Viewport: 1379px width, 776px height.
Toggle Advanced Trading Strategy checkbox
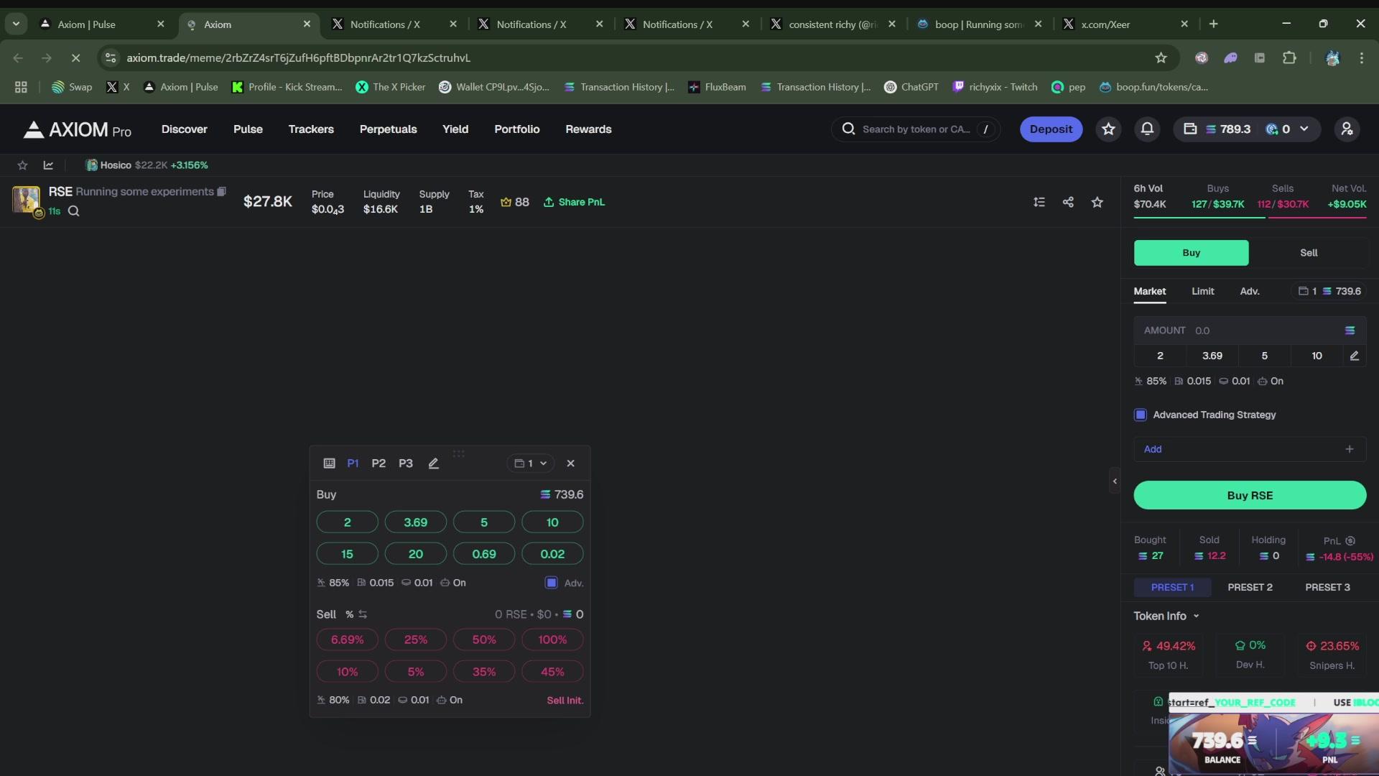tap(1140, 415)
